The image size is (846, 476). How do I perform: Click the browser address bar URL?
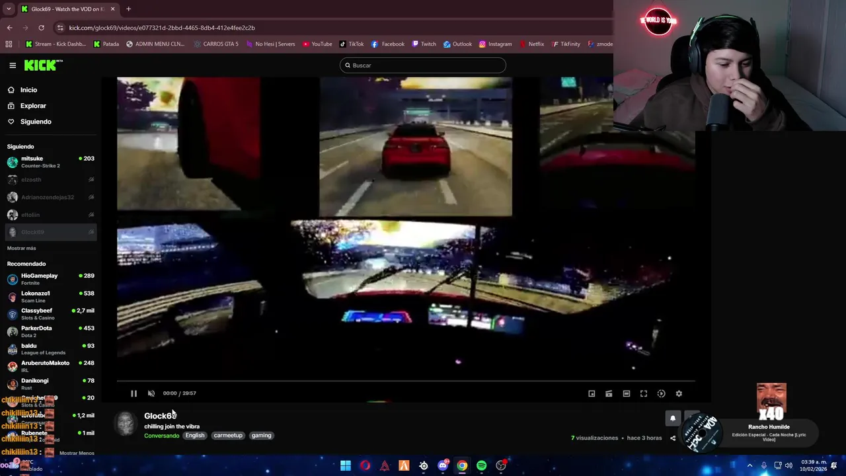pyautogui.click(x=162, y=28)
